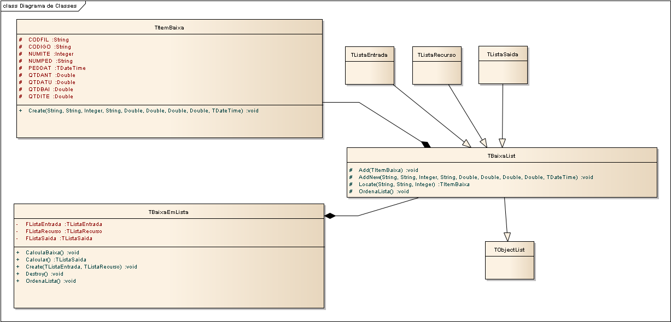Click the TBaixaList class title

click(501, 156)
